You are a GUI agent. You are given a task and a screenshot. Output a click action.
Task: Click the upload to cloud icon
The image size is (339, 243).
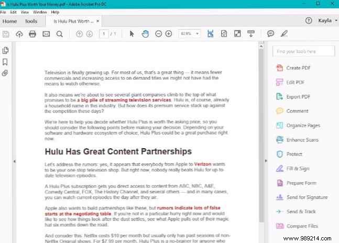(19, 34)
